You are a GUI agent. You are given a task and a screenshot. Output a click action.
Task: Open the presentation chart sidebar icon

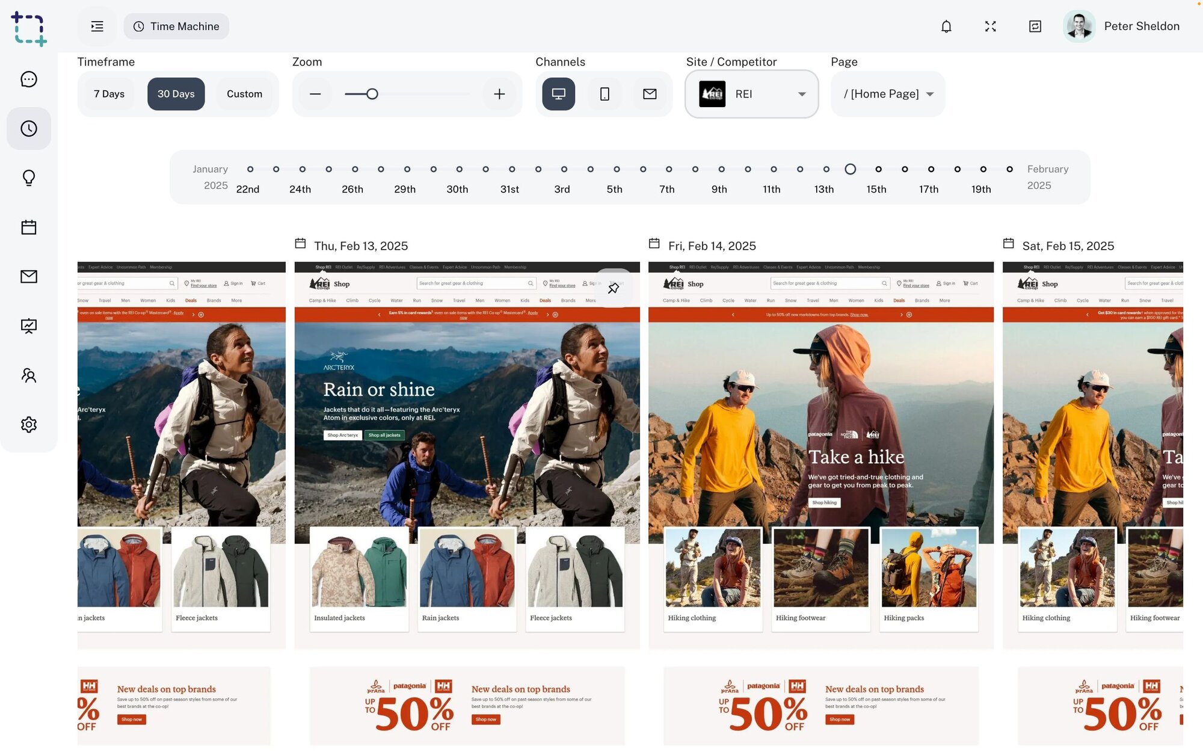[29, 326]
